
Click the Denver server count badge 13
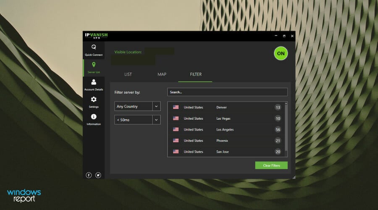pyautogui.click(x=278, y=107)
